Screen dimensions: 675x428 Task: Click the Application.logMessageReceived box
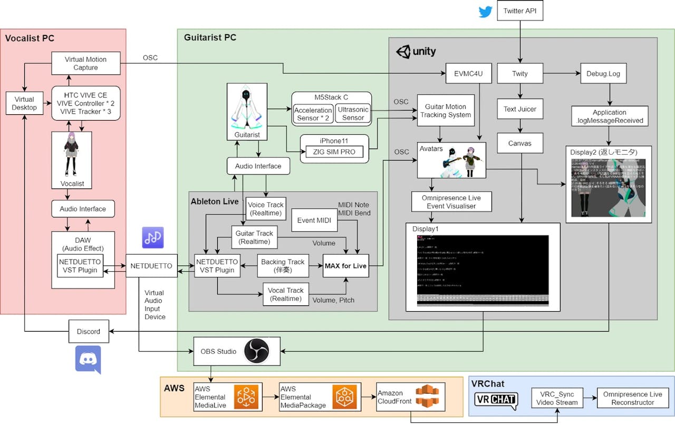coord(609,117)
